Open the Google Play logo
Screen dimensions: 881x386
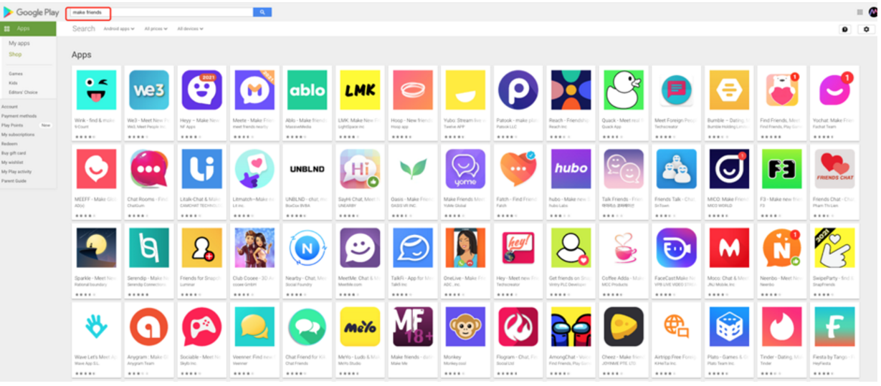pyautogui.click(x=32, y=12)
